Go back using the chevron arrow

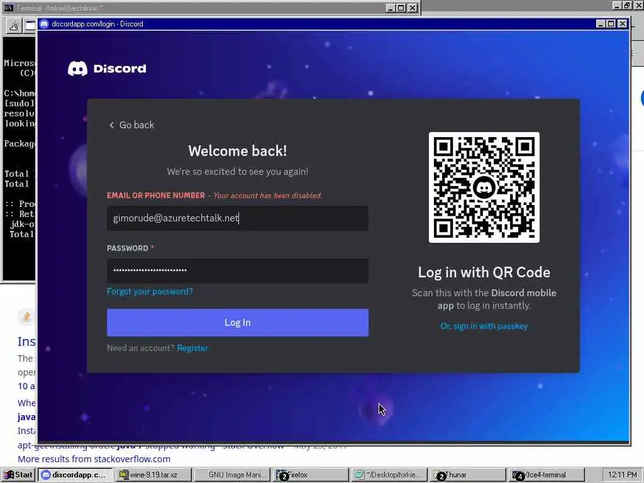point(111,125)
